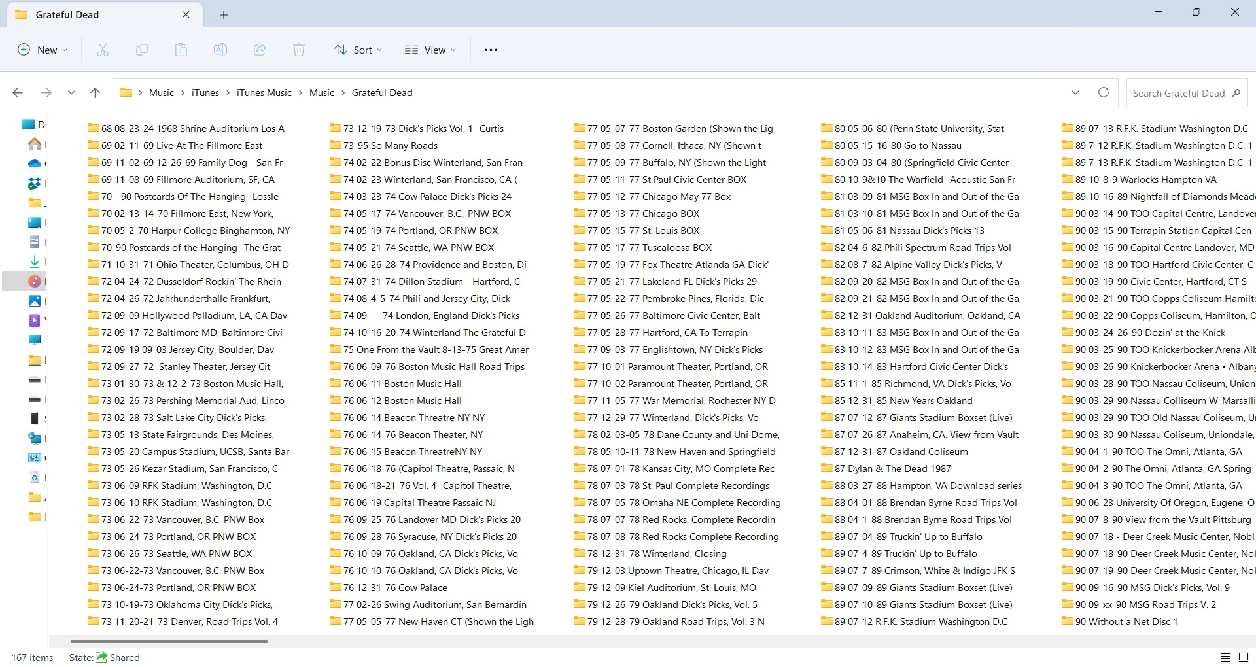Click the Share icon in the toolbar
The image size is (1256, 667).
(x=260, y=50)
